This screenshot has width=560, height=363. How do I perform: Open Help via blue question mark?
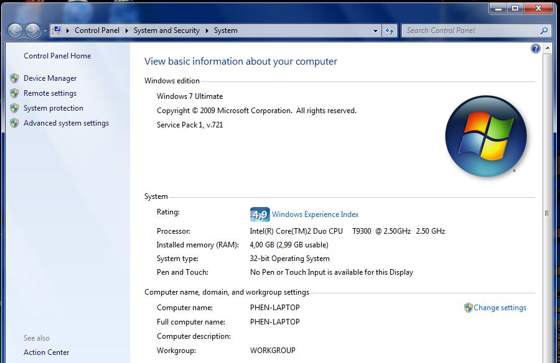click(535, 48)
